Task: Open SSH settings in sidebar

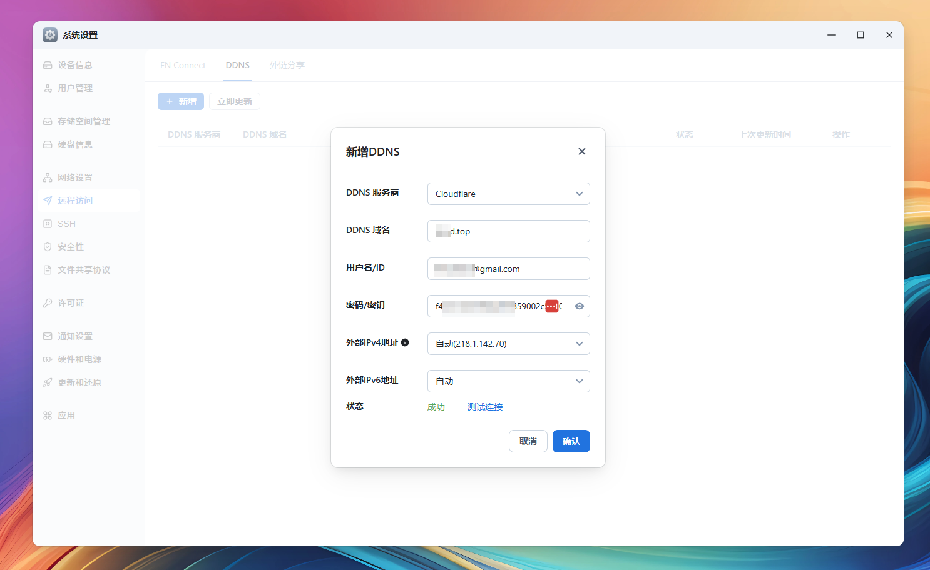Action: point(66,224)
